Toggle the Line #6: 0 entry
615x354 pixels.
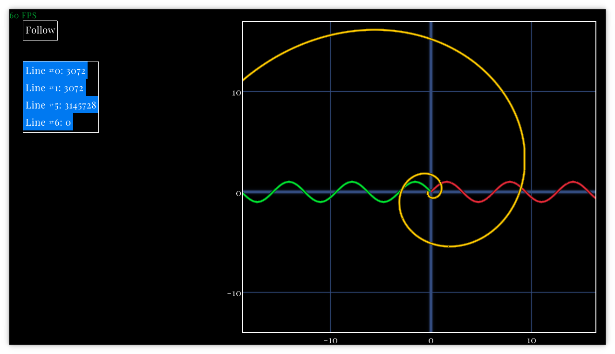[48, 123]
